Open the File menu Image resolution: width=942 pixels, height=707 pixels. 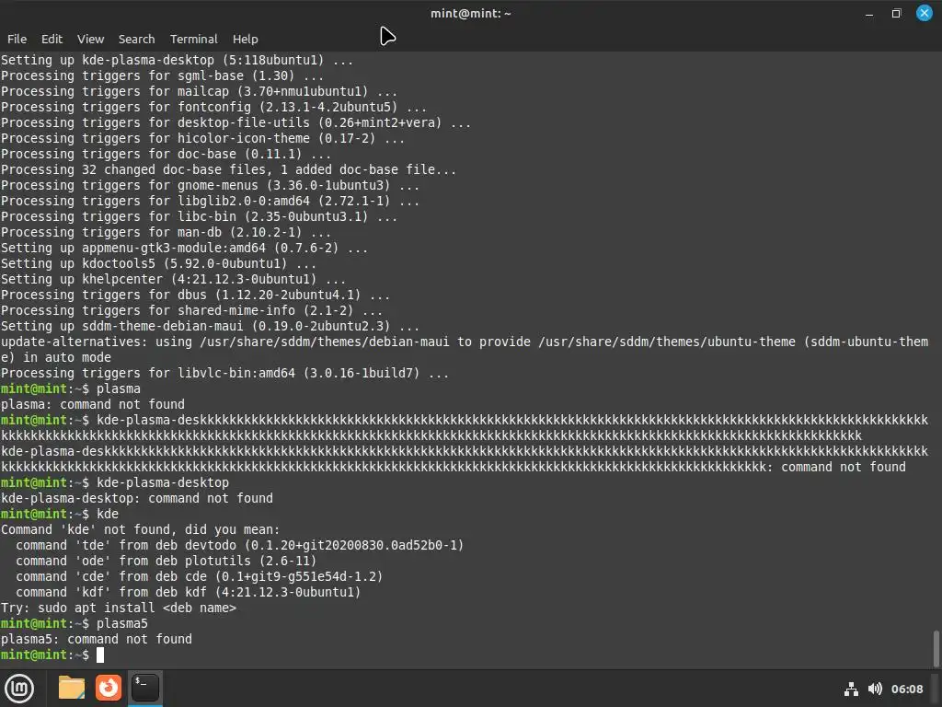pyautogui.click(x=17, y=39)
